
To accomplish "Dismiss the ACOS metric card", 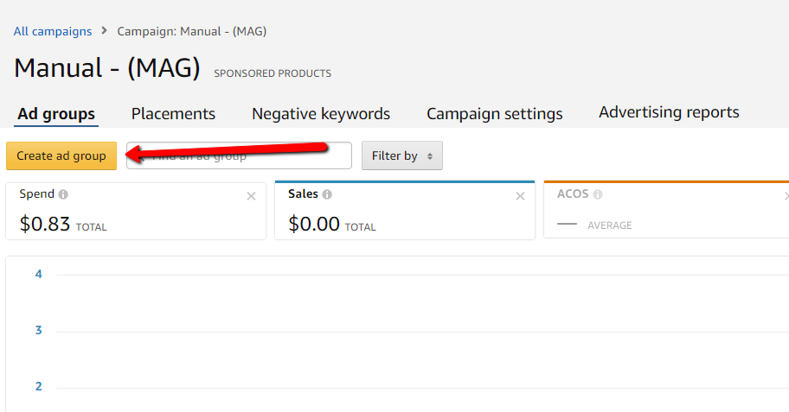I will click(x=786, y=196).
